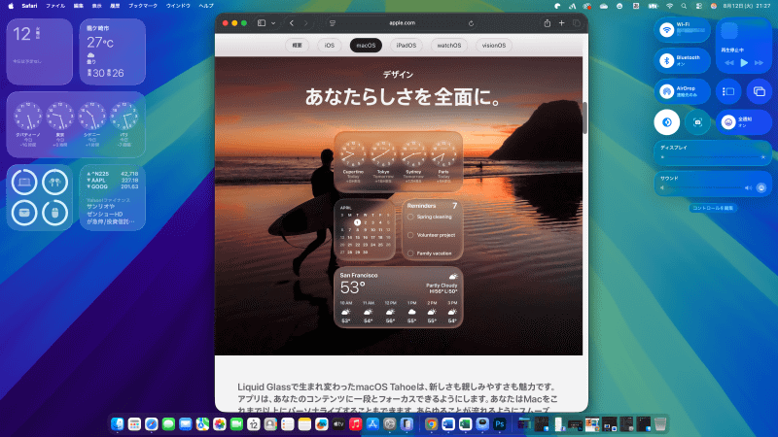Select the visionOS tab
Screen dimensions: 778x437
[x=494, y=45]
